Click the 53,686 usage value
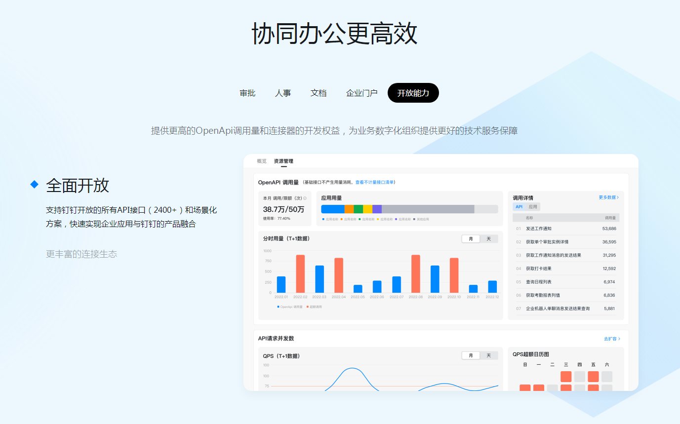Screen dimensions: 680x424 point(609,229)
